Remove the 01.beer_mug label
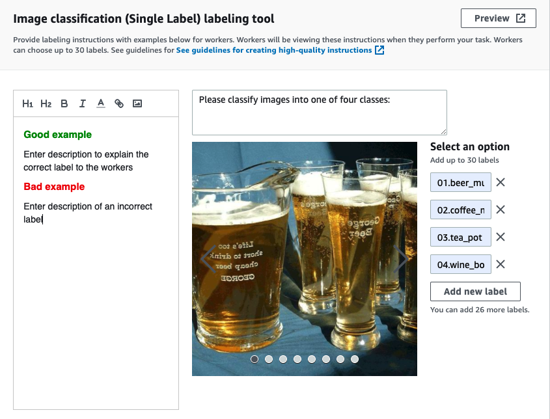Viewport: 550px width, 419px height. (501, 183)
